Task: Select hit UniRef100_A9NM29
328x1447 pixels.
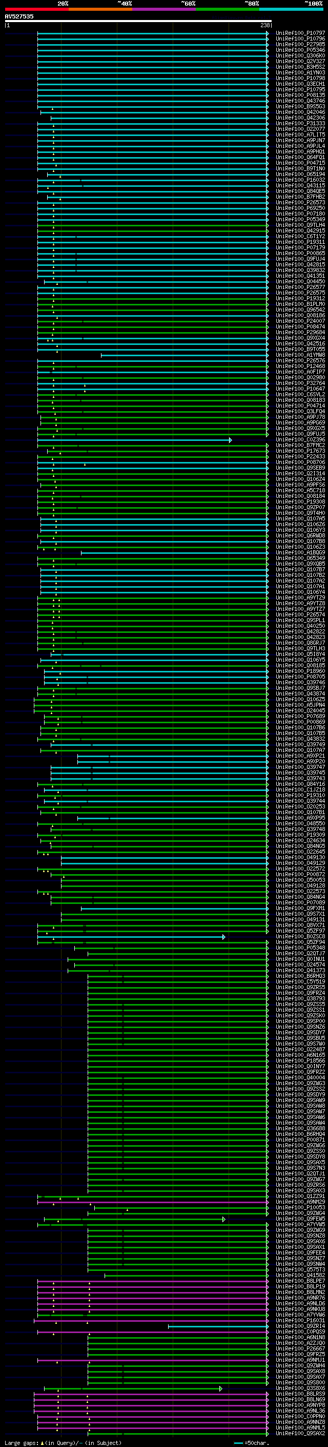Action: click(x=300, y=1202)
